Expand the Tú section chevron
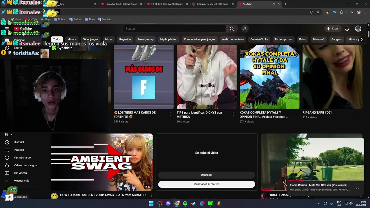The image size is (370, 208). click(x=11, y=135)
